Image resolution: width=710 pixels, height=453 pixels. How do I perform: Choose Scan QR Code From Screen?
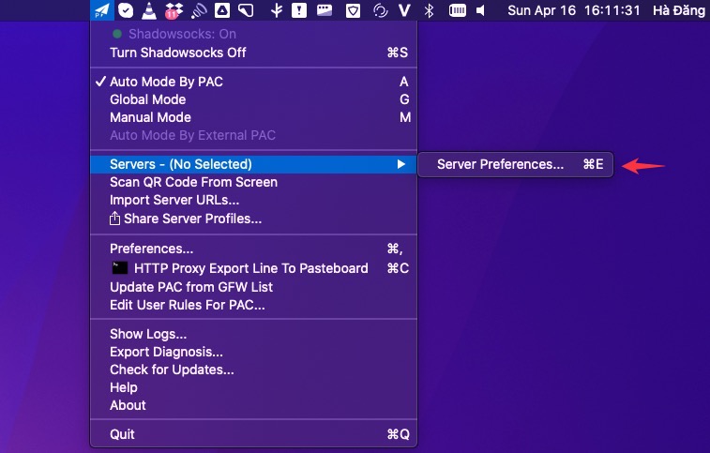coord(253,182)
